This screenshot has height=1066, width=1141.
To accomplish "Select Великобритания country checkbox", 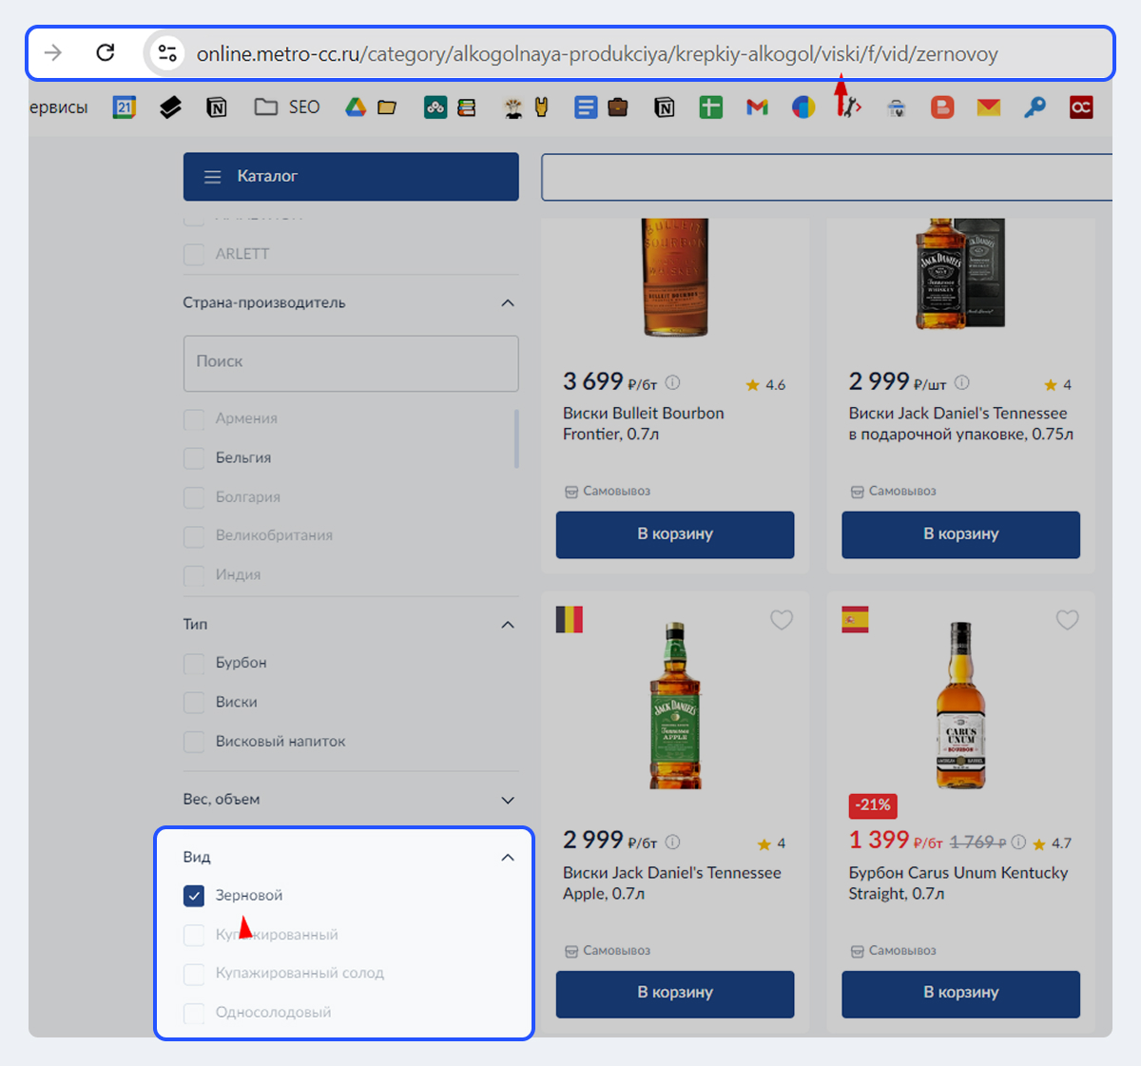I will coord(194,536).
